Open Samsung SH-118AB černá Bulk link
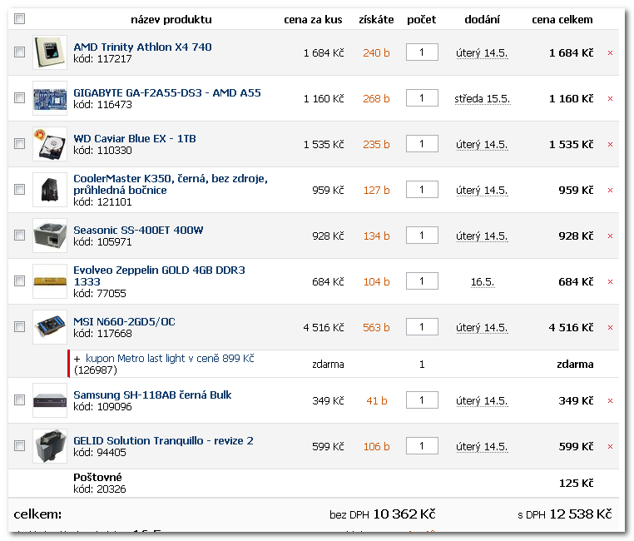634x541 pixels. (152, 395)
